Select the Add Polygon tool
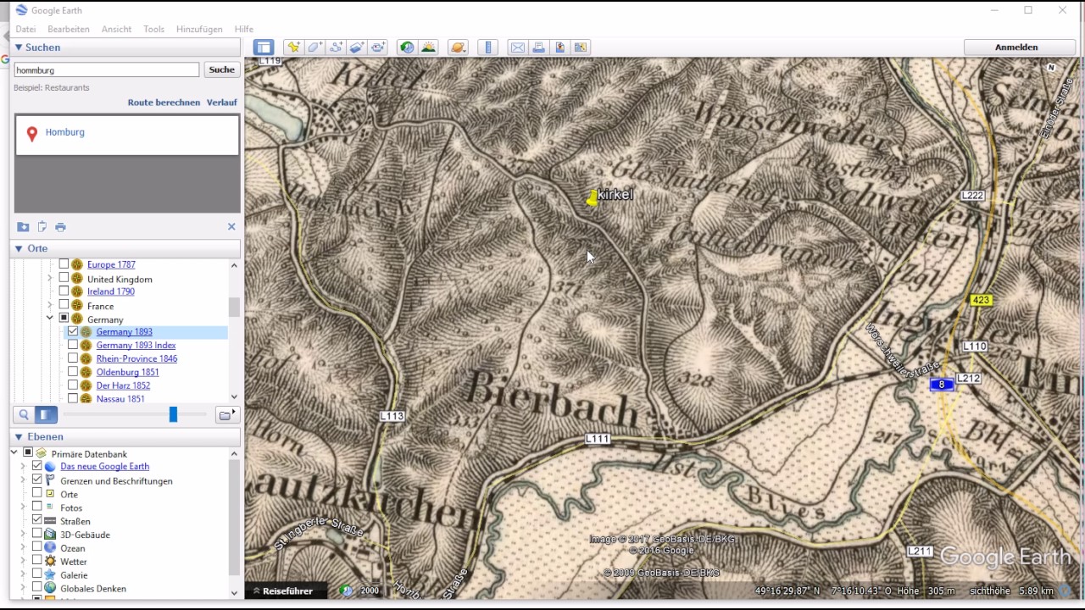 [x=314, y=47]
